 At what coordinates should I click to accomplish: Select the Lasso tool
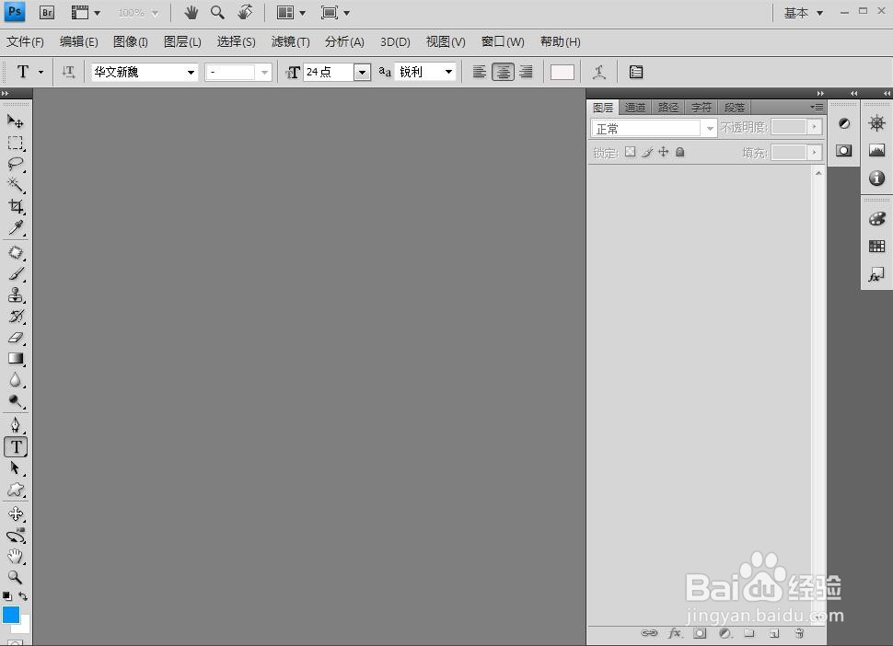[16, 164]
